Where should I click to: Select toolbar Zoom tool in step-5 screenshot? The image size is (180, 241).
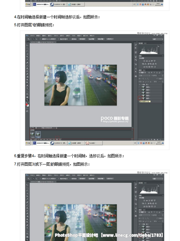27,100
